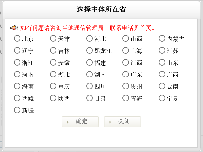This screenshot has height=152, width=203.
Task: Choose 湖北 as the province
Action: (53, 75)
